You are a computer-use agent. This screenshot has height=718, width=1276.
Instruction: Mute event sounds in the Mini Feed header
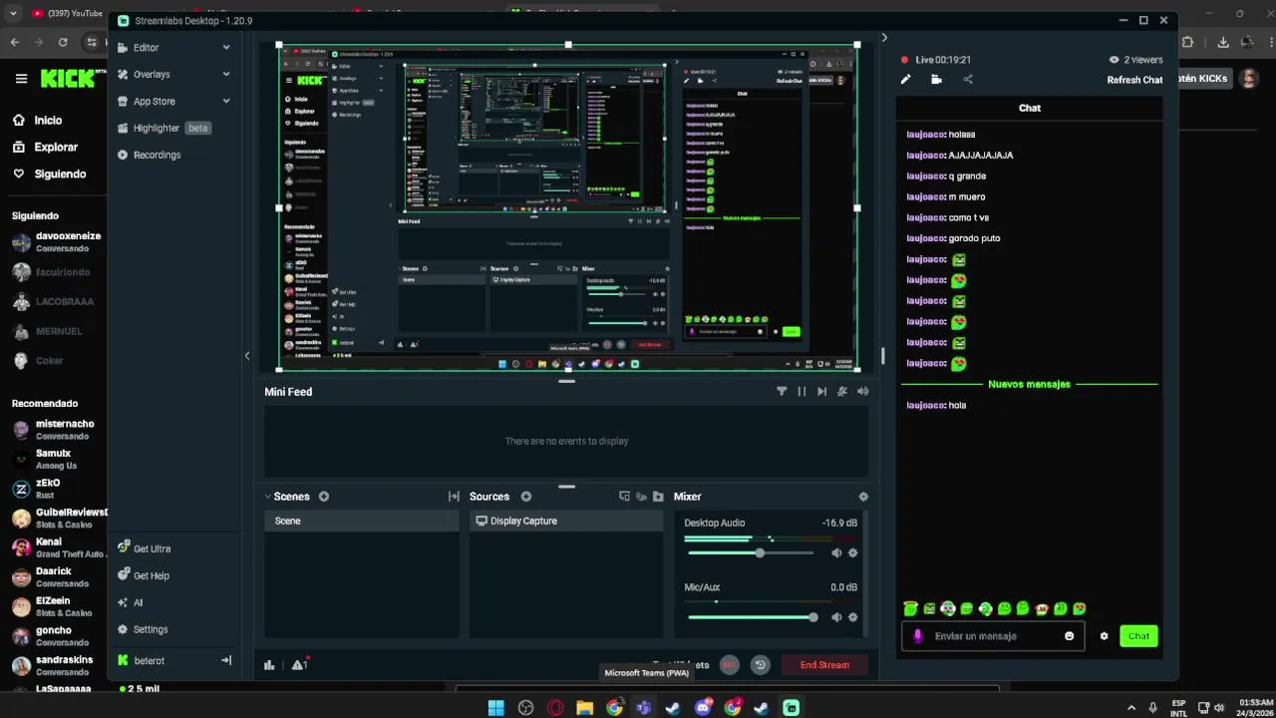[842, 392]
